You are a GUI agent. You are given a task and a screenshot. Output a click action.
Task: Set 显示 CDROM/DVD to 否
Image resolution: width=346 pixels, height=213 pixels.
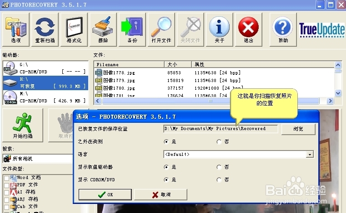219,180
